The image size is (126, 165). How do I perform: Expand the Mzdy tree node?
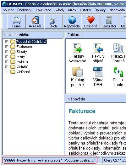[x=7, y=57]
